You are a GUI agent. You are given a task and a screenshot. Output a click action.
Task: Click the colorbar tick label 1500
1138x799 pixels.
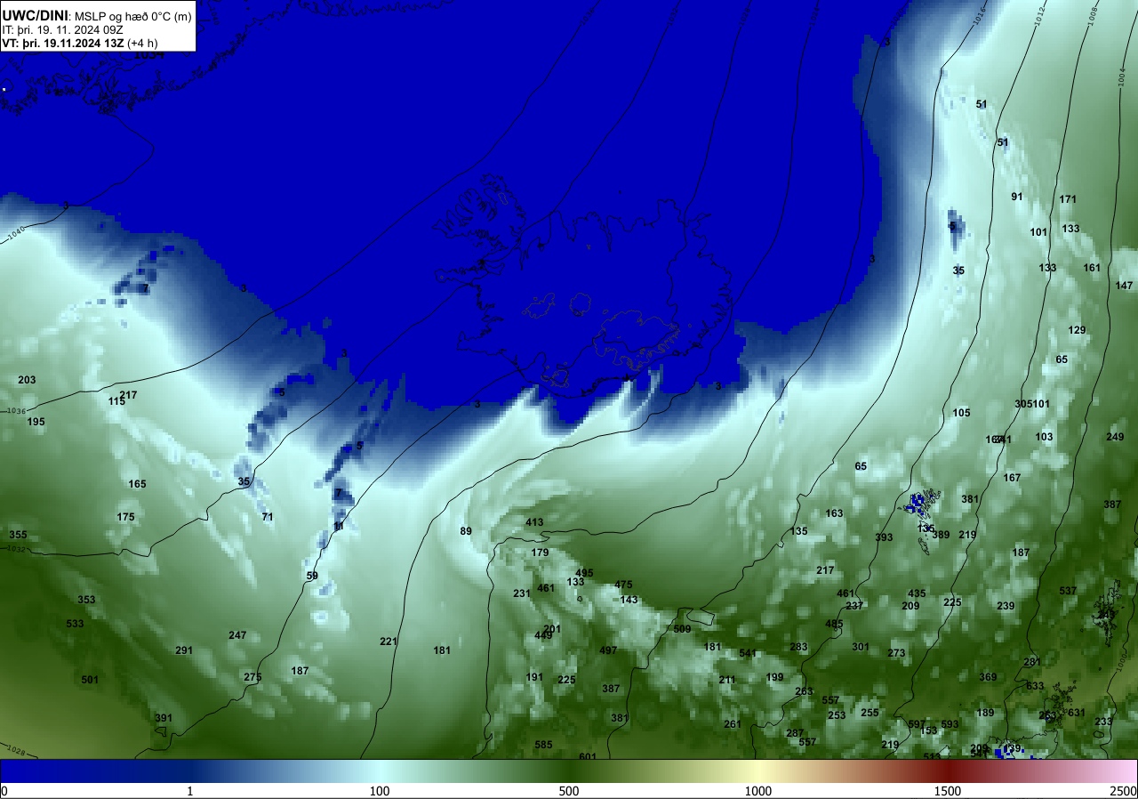click(x=948, y=791)
